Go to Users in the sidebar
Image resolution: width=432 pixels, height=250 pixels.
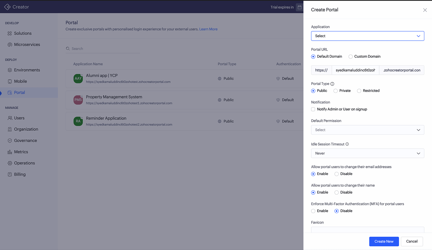(19, 118)
